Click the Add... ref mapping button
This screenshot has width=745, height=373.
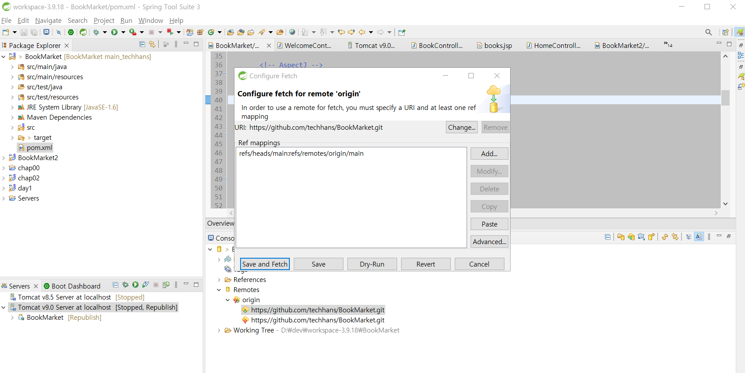[x=489, y=154]
